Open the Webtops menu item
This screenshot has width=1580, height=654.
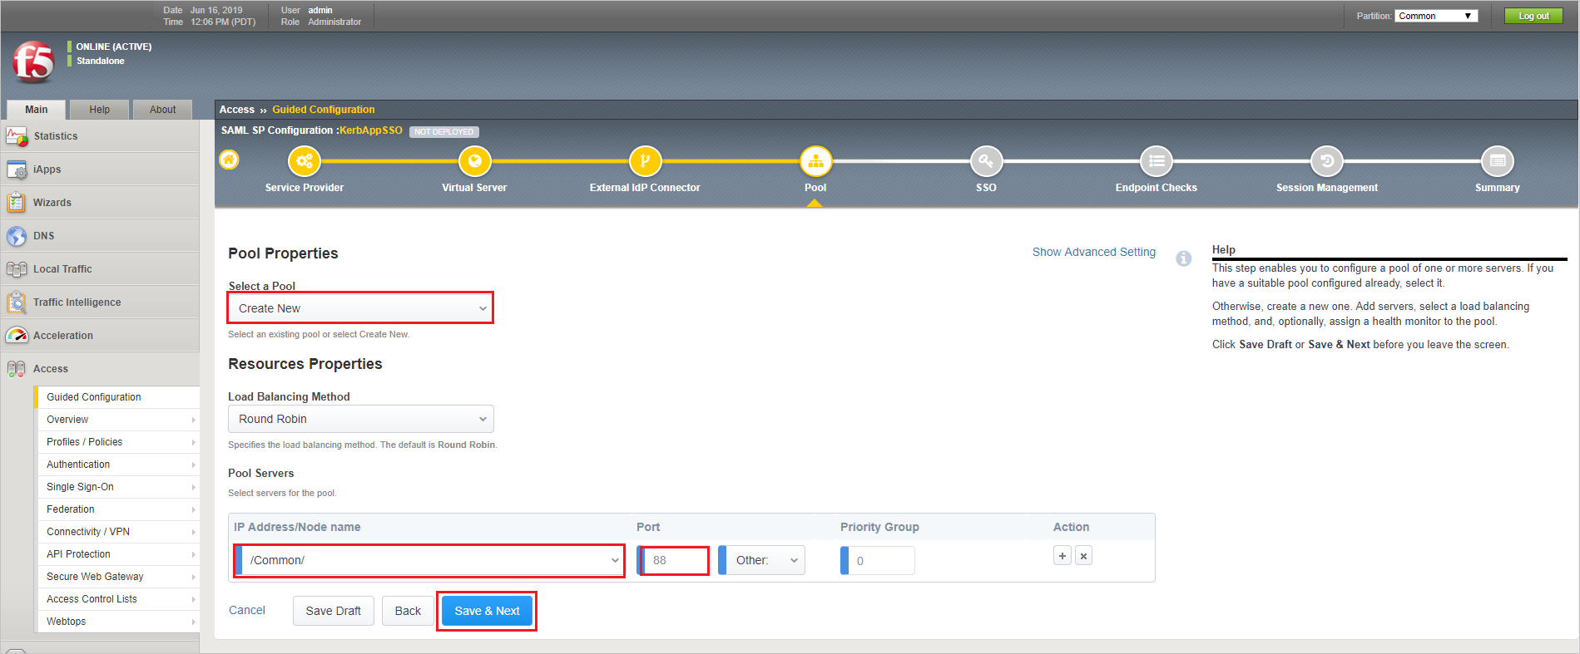coord(117,622)
